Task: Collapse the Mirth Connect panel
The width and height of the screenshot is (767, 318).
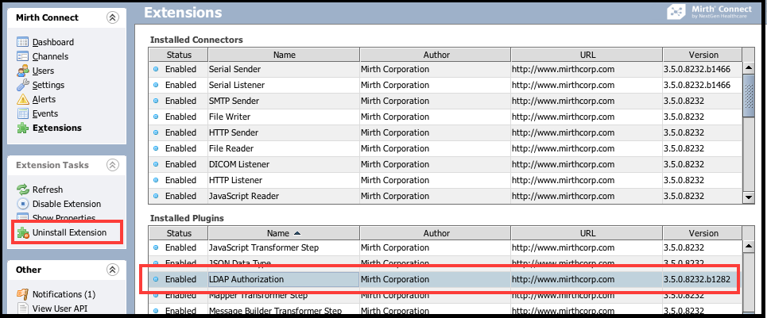Action: pyautogui.click(x=113, y=17)
